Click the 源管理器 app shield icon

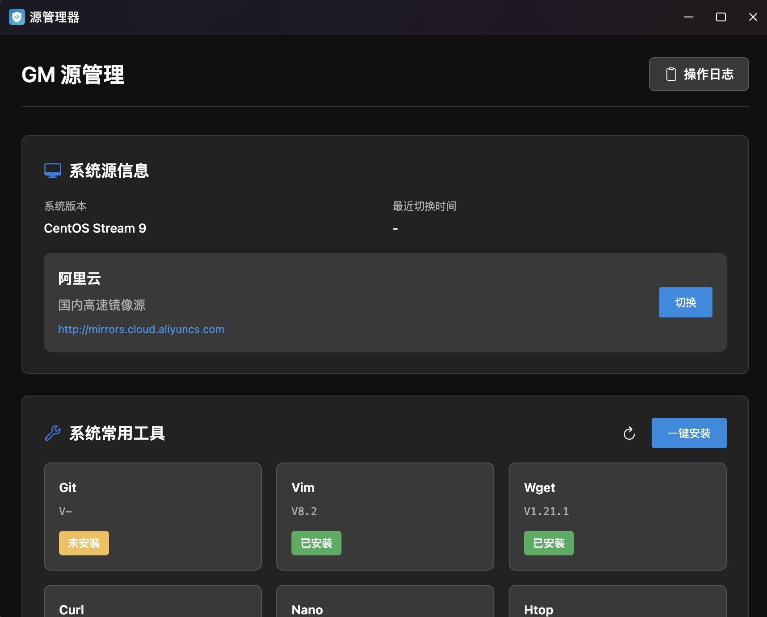point(17,17)
